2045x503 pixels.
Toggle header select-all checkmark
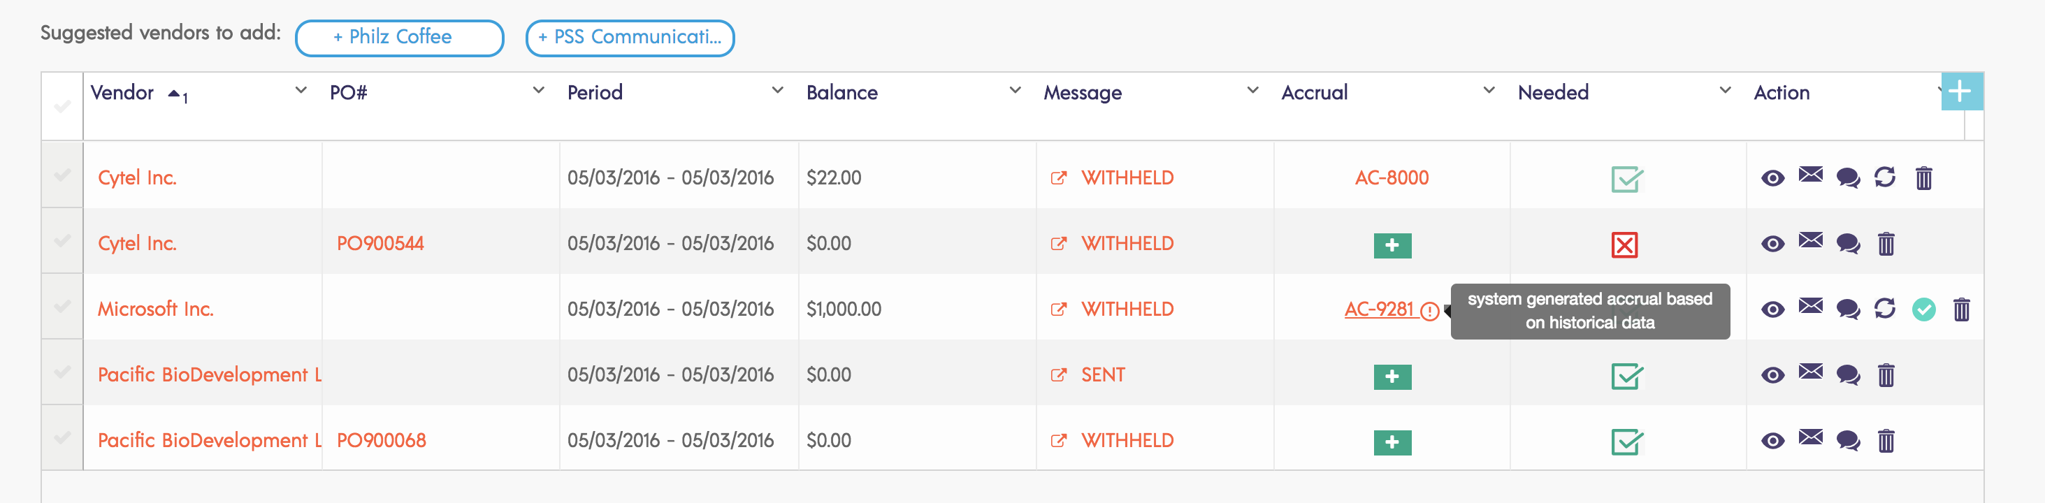(x=62, y=106)
